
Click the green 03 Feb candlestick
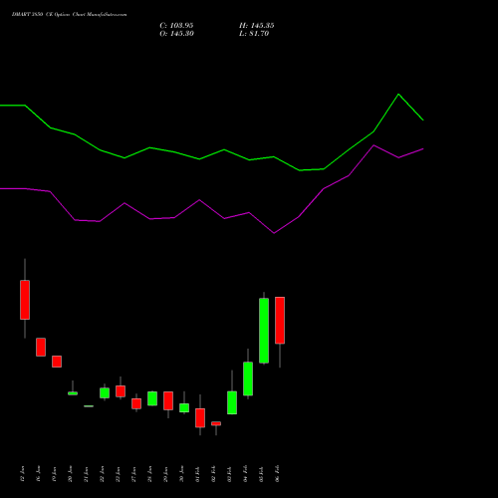click(232, 402)
